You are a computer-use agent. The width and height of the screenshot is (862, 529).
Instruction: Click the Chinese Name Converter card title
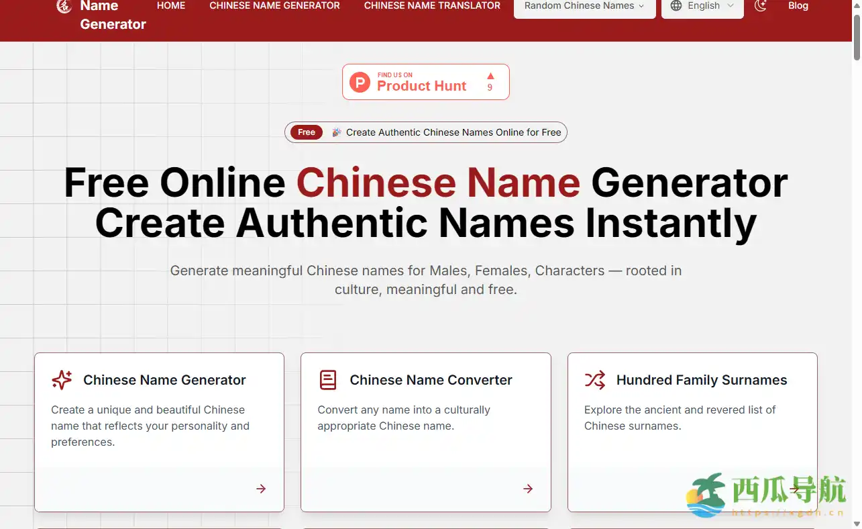pos(431,380)
